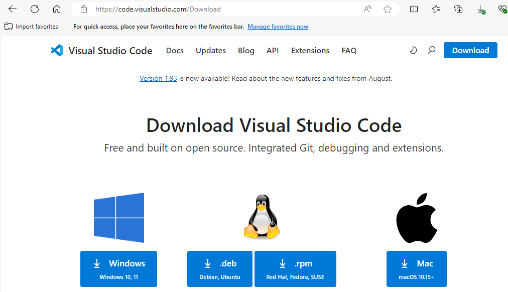Open the browser home page
508x292 pixels.
click(57, 9)
